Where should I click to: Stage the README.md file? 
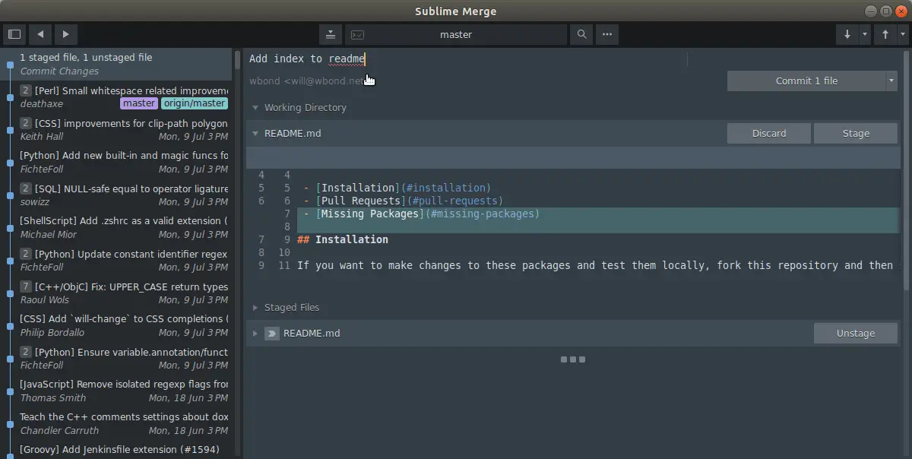tap(856, 134)
